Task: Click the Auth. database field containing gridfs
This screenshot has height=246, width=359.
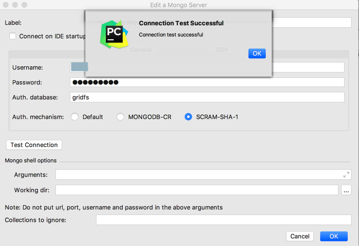Action: click(207, 97)
